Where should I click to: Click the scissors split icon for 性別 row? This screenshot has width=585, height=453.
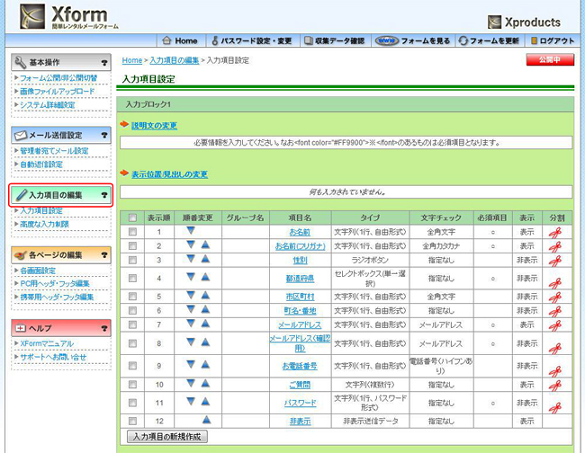point(555,262)
